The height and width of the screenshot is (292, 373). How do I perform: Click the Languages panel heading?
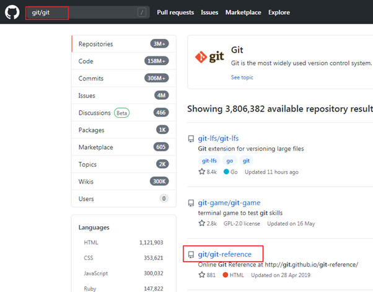[x=94, y=228]
